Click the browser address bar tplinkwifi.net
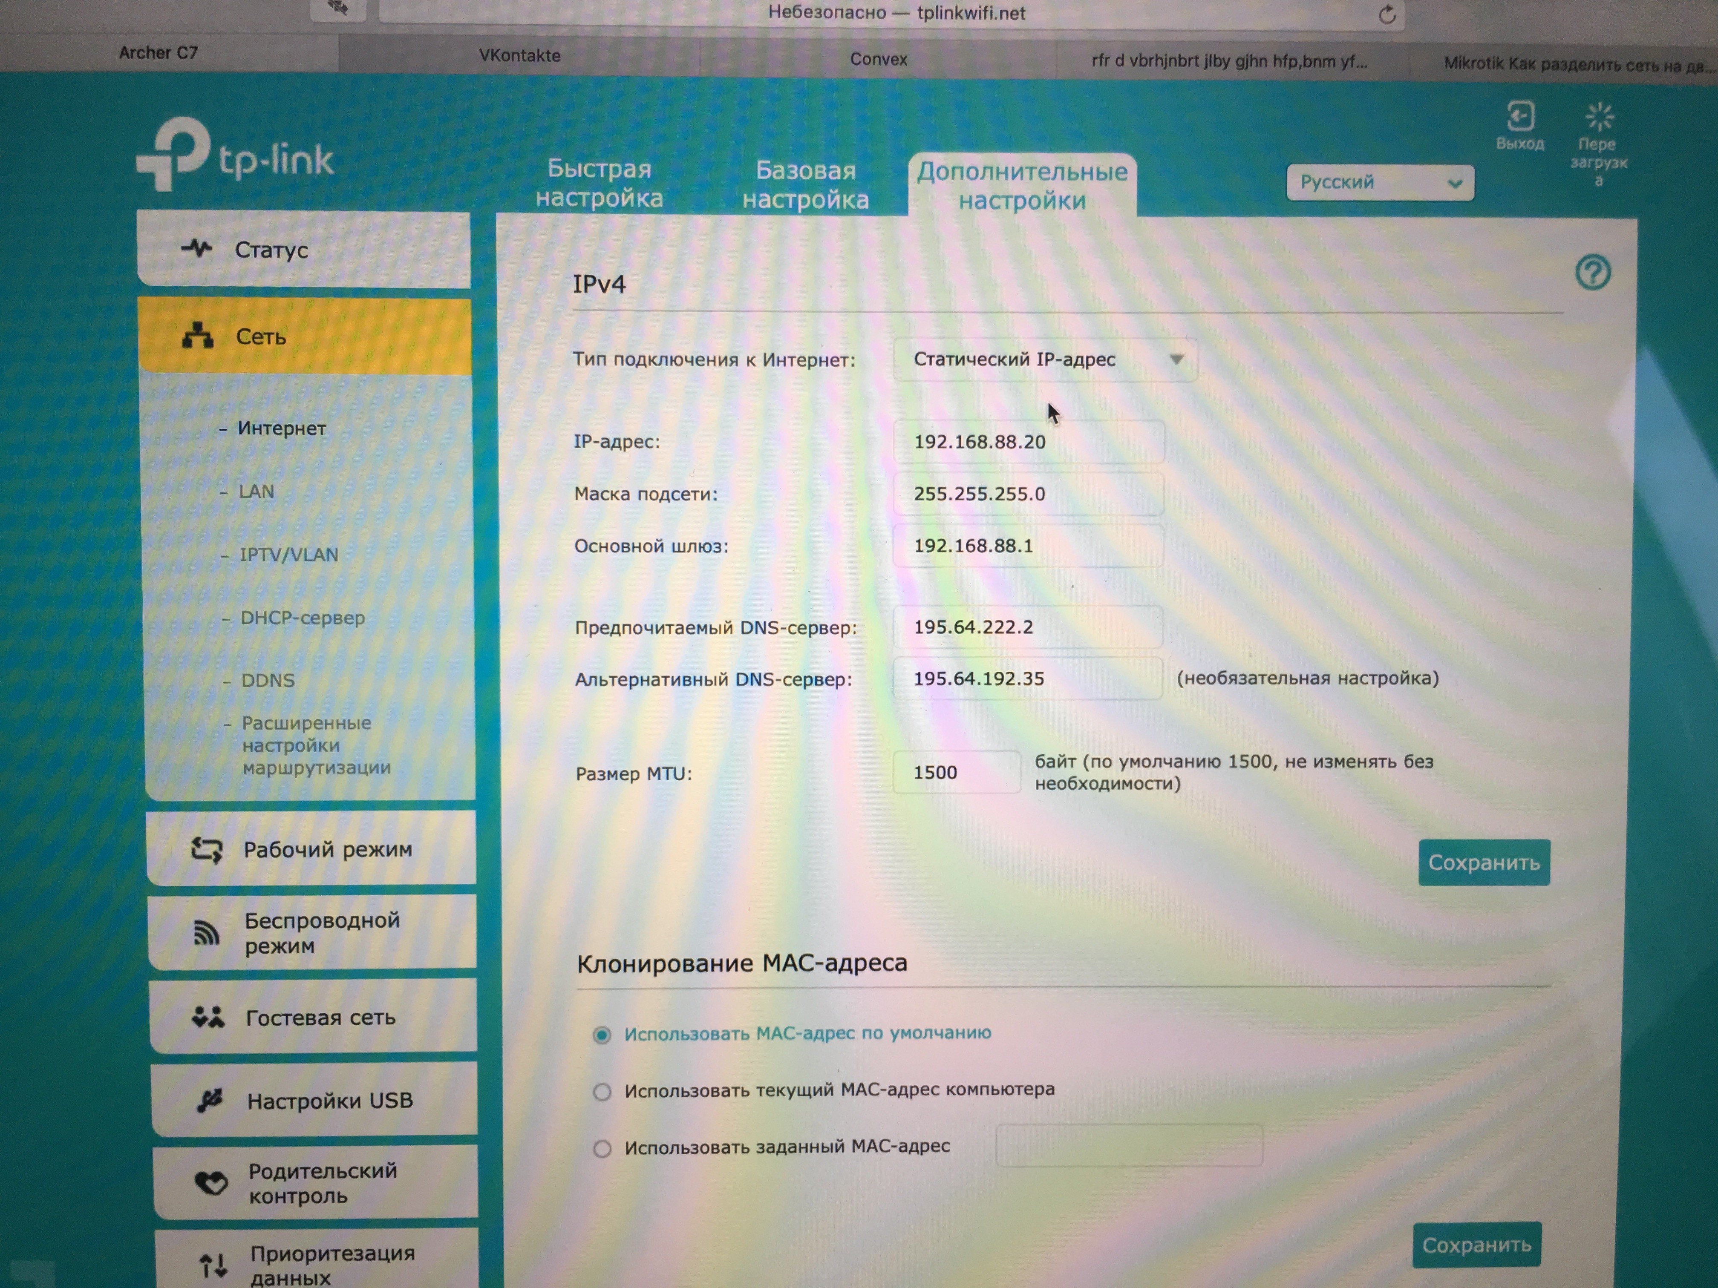The width and height of the screenshot is (1718, 1288). pyautogui.click(x=892, y=13)
